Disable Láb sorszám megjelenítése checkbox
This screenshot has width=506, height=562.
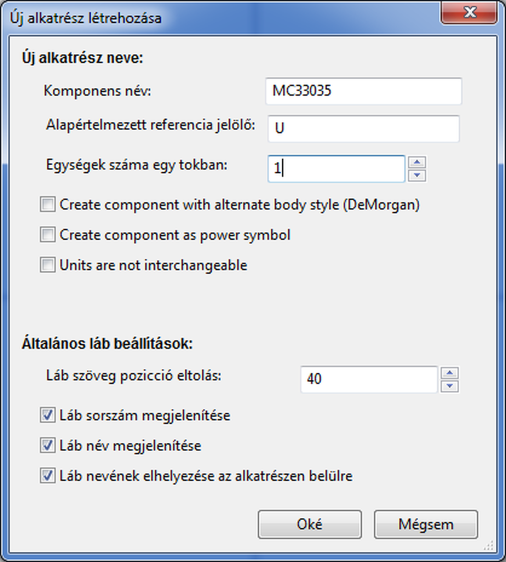[47, 415]
